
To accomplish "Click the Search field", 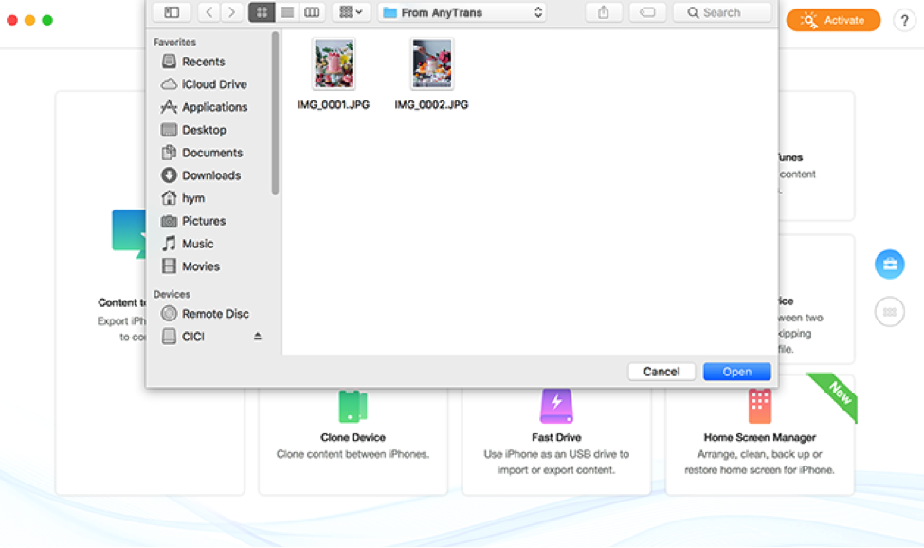I will pyautogui.click(x=722, y=12).
